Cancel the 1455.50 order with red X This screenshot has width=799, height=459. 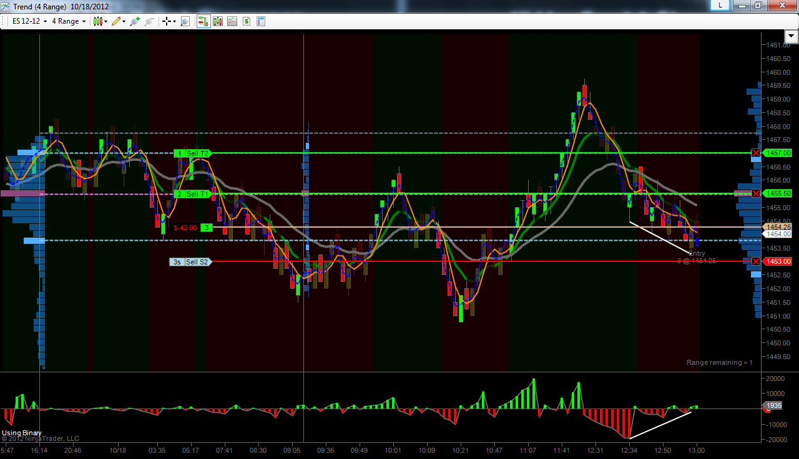[756, 193]
